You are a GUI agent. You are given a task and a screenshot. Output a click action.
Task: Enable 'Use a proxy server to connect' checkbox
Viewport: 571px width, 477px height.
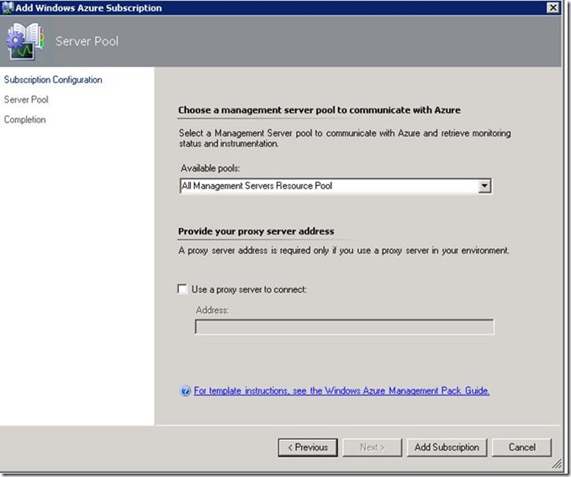tap(182, 289)
